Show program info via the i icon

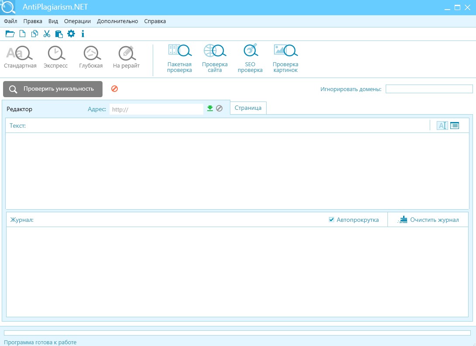82,34
